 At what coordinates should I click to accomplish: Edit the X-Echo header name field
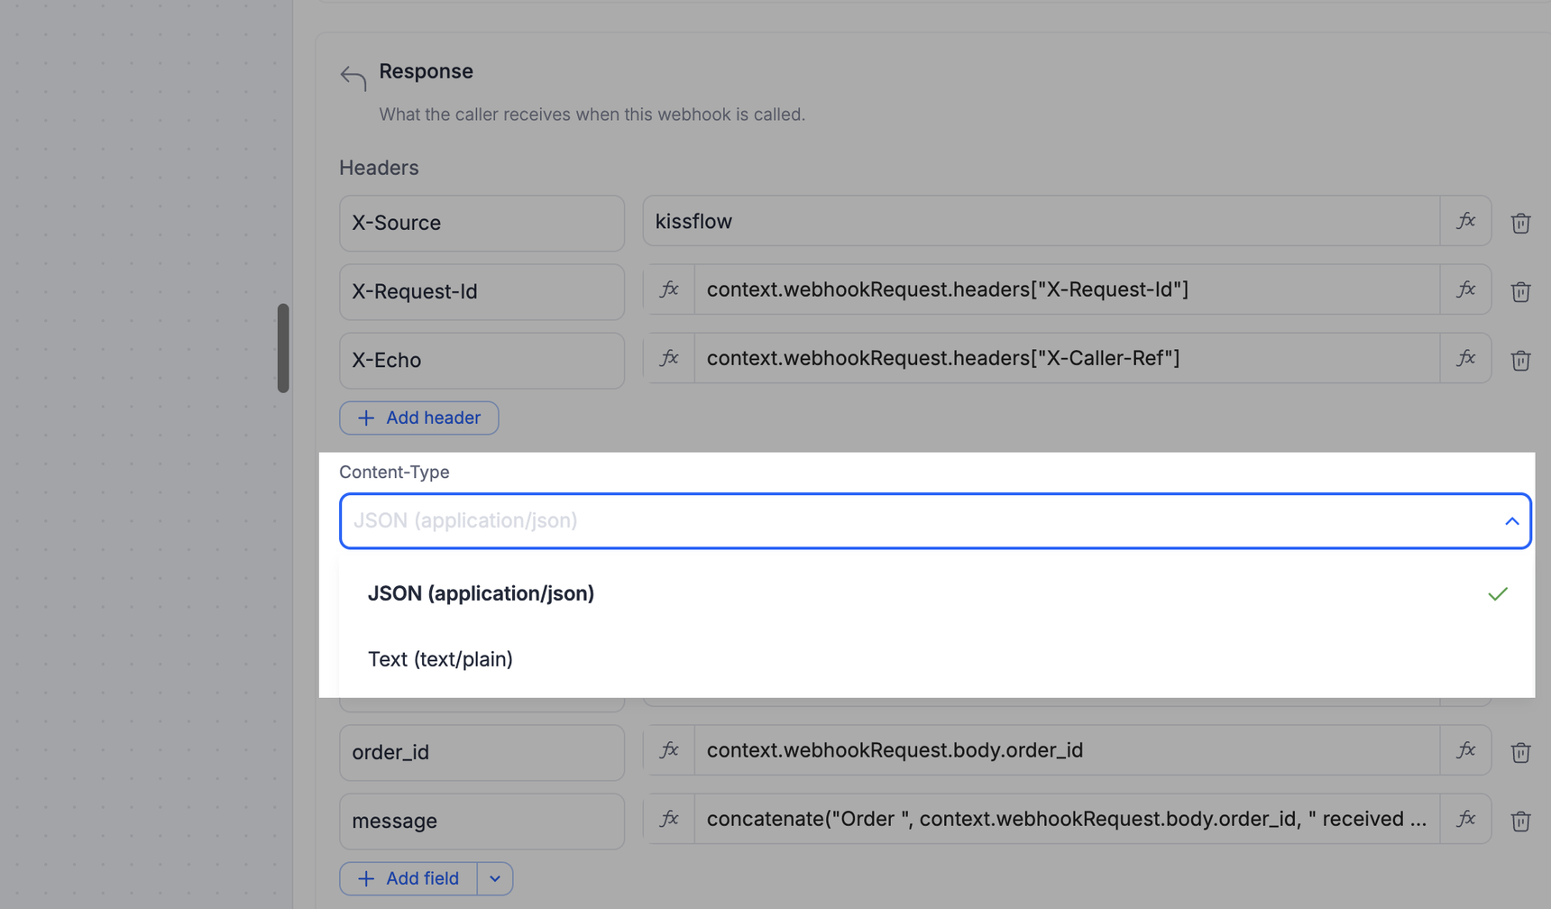point(482,360)
